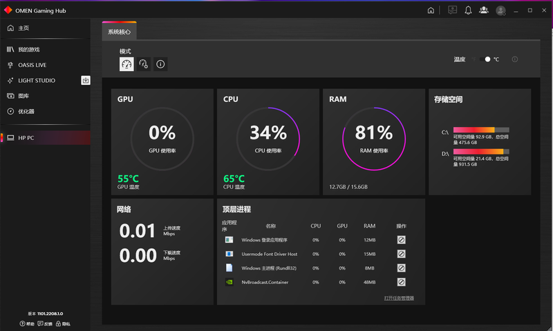Click the LIGHT STUDIO download icon
The height and width of the screenshot is (331, 553).
click(x=86, y=81)
